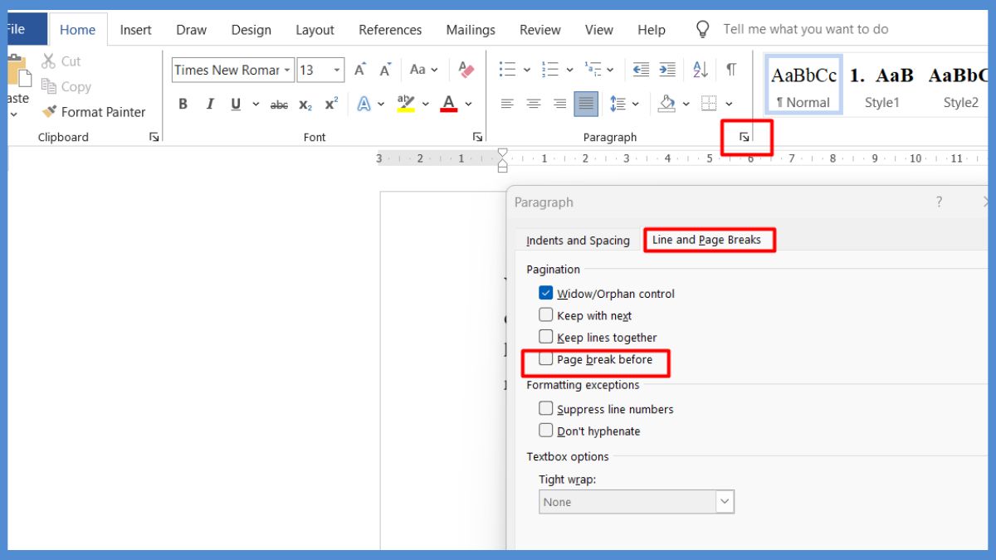
Task: Switch to the Insert ribbon tab
Action: tap(135, 29)
